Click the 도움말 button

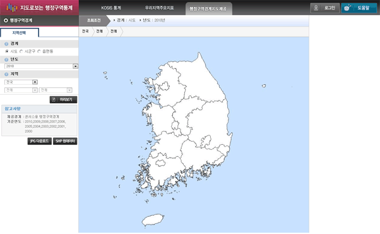[359, 8]
